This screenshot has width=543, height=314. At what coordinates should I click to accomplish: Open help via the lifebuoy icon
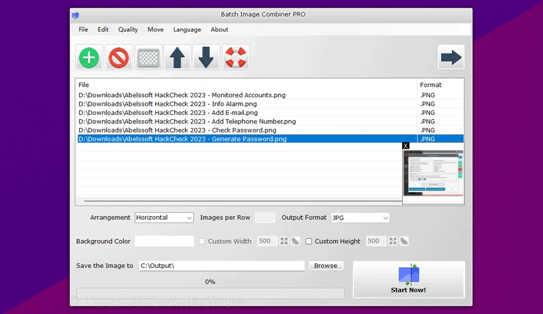click(236, 57)
